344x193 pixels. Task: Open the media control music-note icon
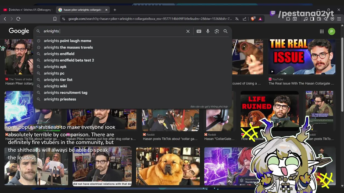(306, 19)
